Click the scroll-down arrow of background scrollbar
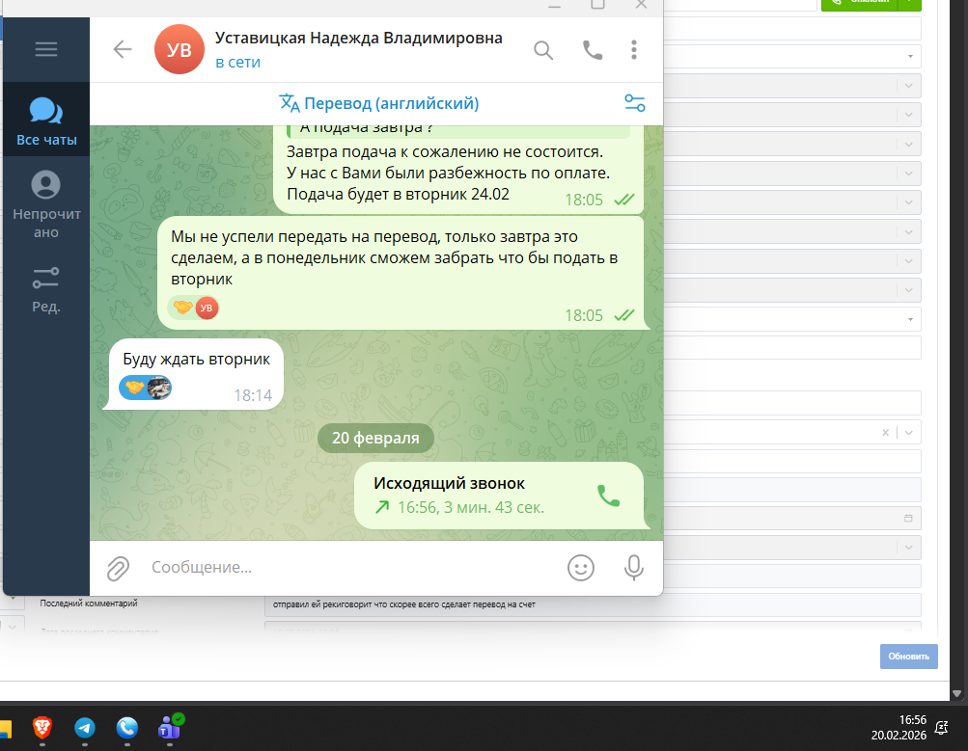This screenshot has height=751, width=968. pos(957,694)
